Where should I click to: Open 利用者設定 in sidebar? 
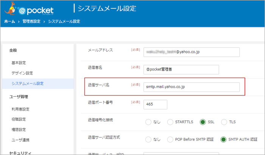(20, 109)
